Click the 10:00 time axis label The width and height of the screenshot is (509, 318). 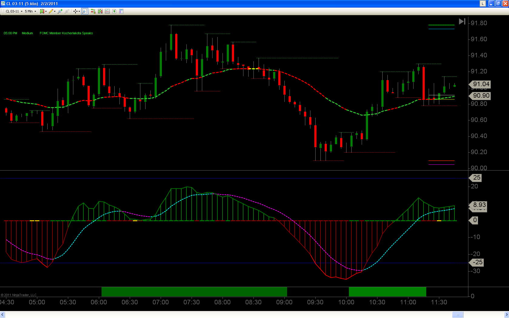[346, 302]
